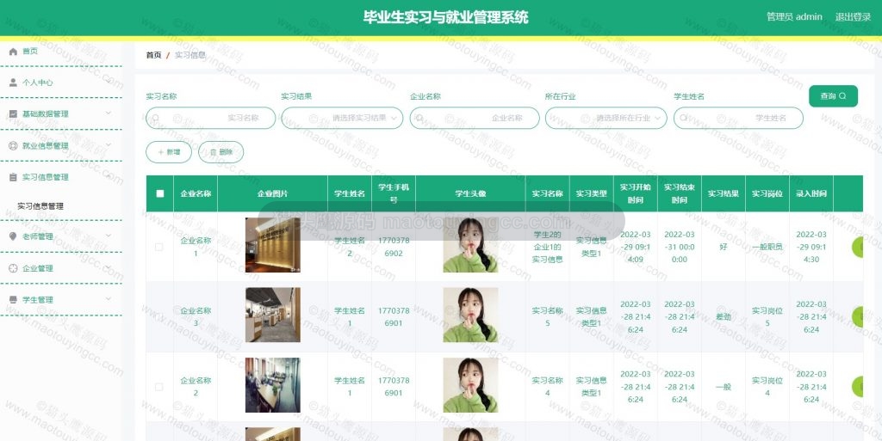
Task: Click the 录入时间 column header
Action: (x=811, y=193)
